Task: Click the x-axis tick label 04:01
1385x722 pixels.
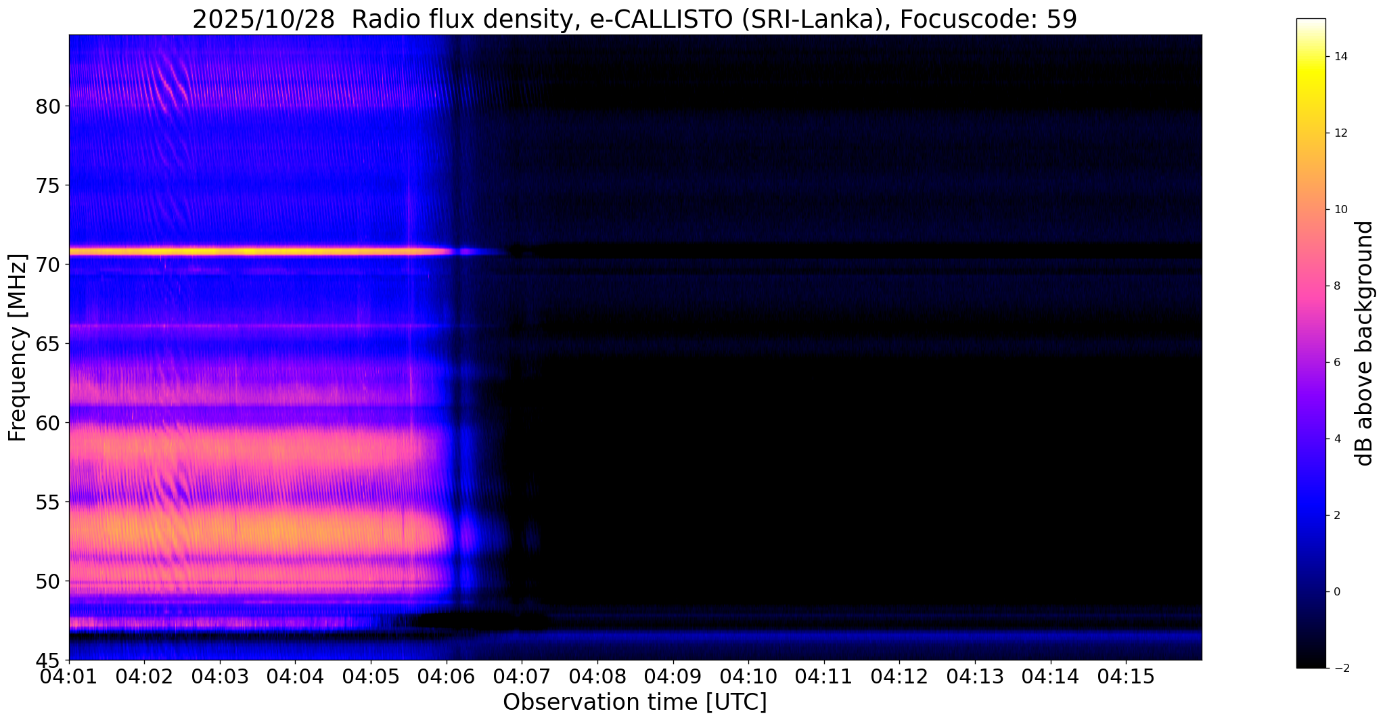Action: 69,677
